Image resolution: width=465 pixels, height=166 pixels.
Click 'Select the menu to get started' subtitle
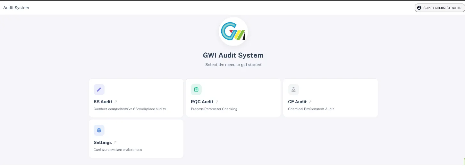click(x=233, y=65)
